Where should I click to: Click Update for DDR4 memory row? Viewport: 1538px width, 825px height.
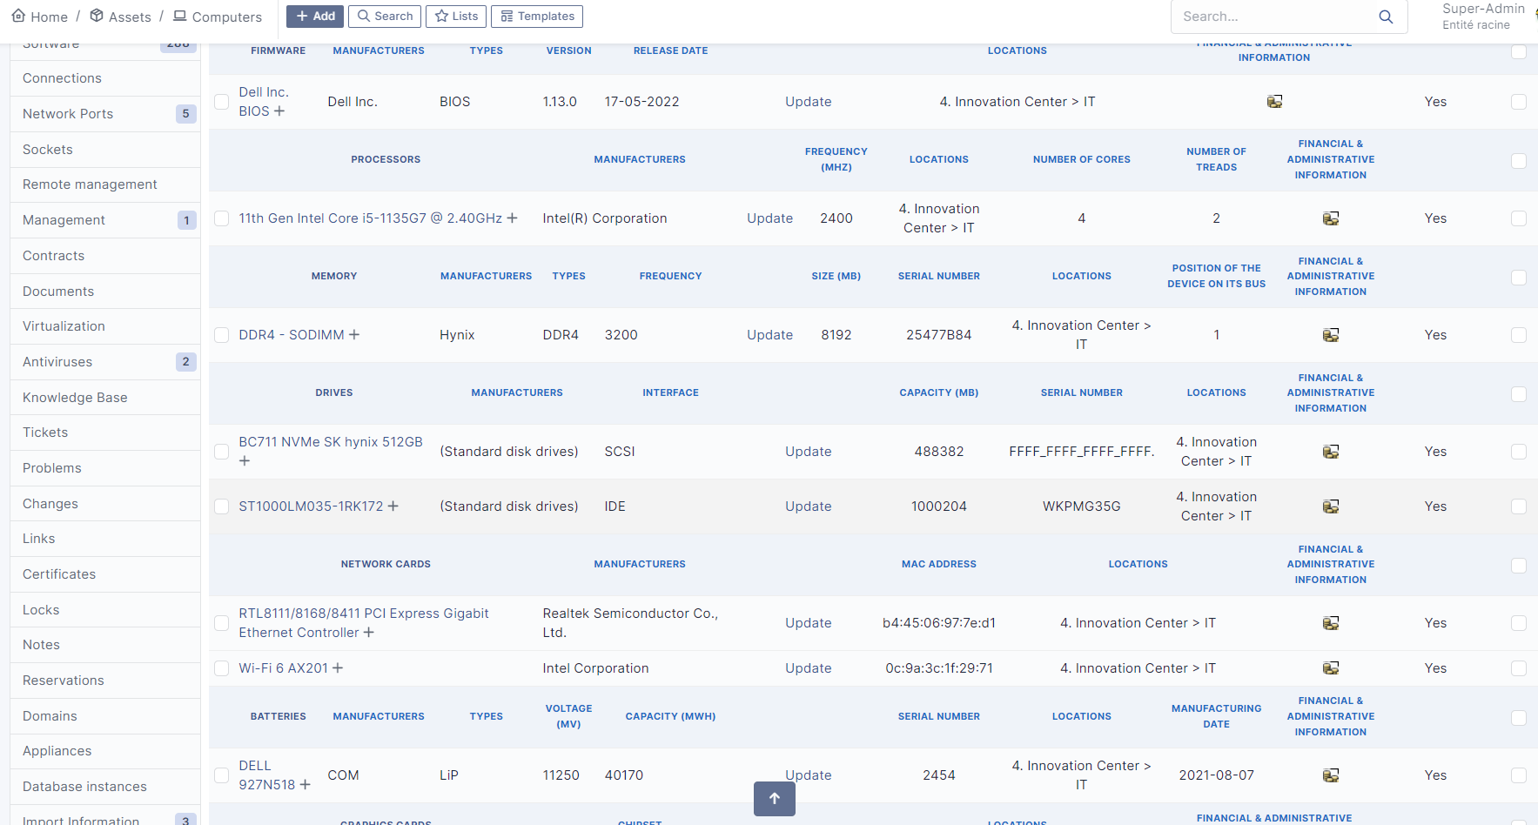tap(770, 335)
